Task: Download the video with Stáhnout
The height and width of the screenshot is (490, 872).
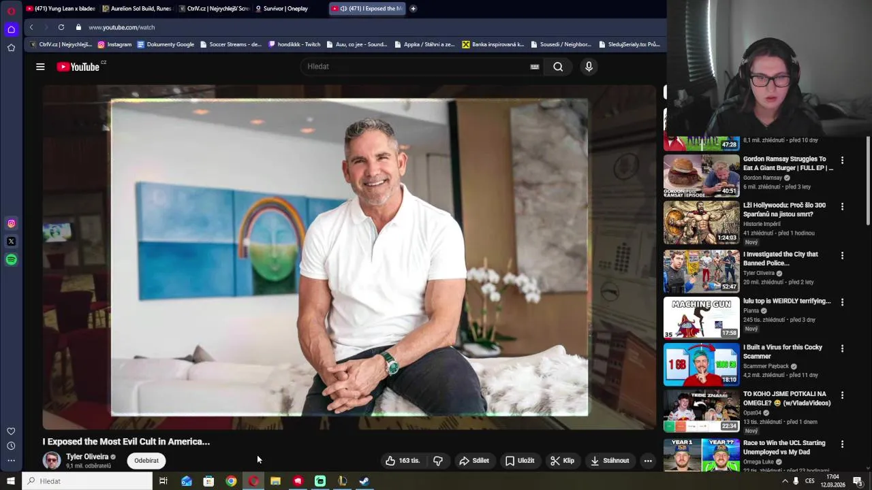Action: (x=610, y=461)
